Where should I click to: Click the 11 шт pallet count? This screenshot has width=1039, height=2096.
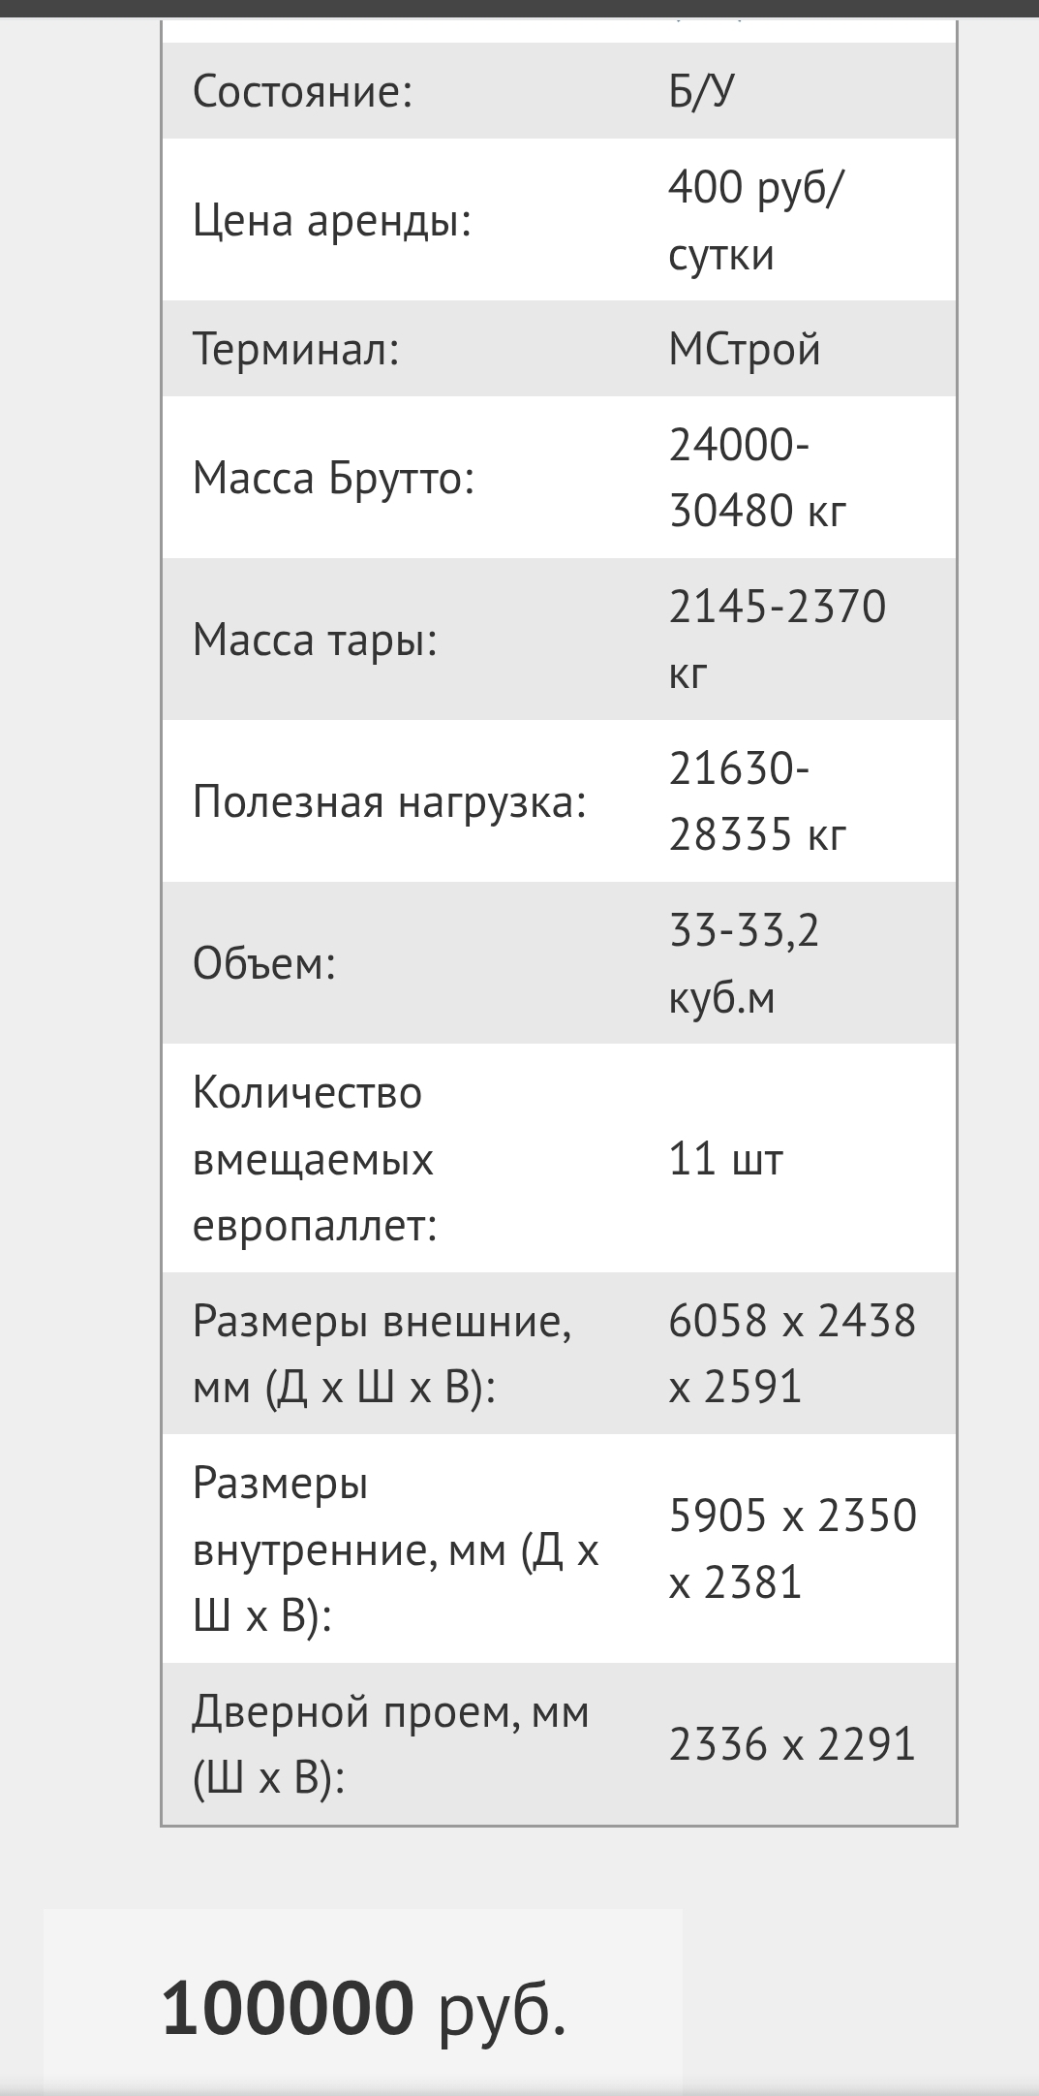(725, 1159)
